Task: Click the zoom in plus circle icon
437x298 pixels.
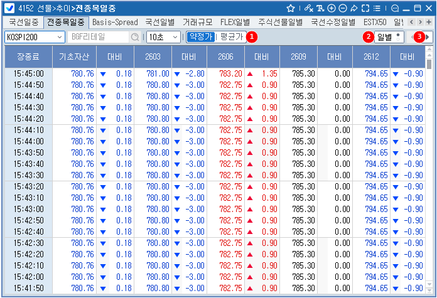Action: pyautogui.click(x=331, y=9)
